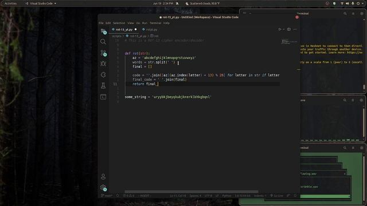Close the VS Code window with the red button
The image size is (367, 206).
coord(297,17)
